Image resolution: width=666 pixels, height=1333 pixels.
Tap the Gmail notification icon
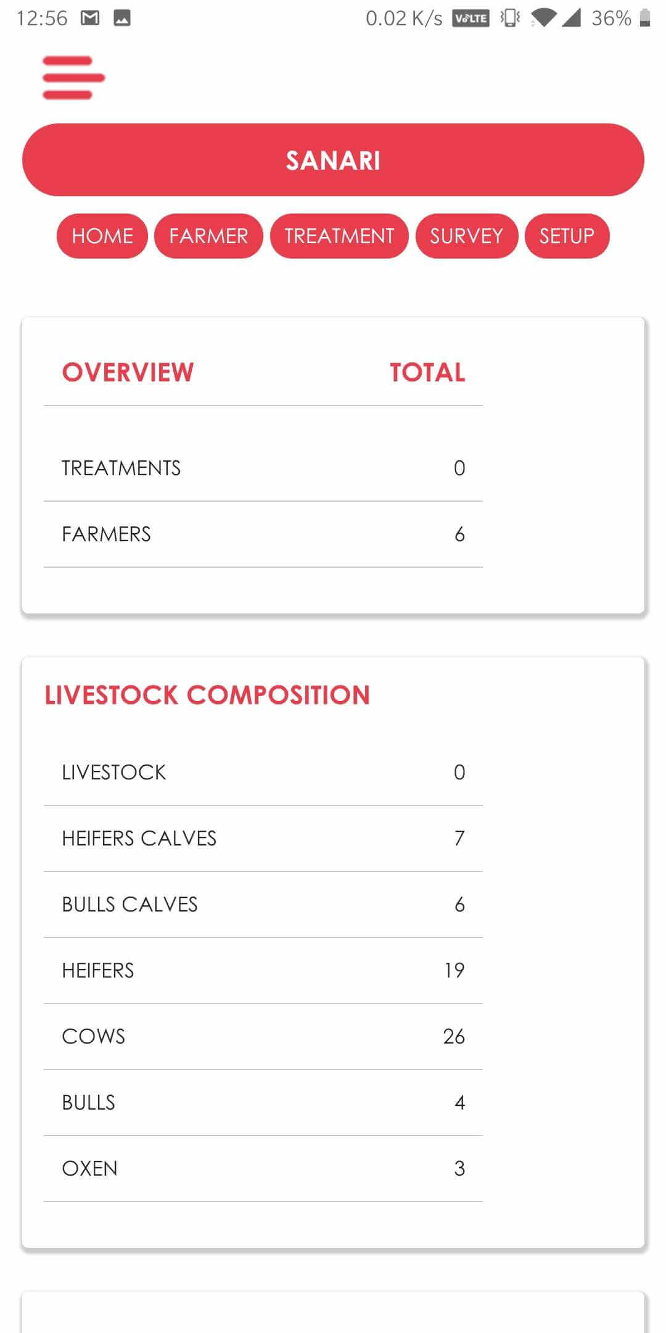tap(90, 19)
